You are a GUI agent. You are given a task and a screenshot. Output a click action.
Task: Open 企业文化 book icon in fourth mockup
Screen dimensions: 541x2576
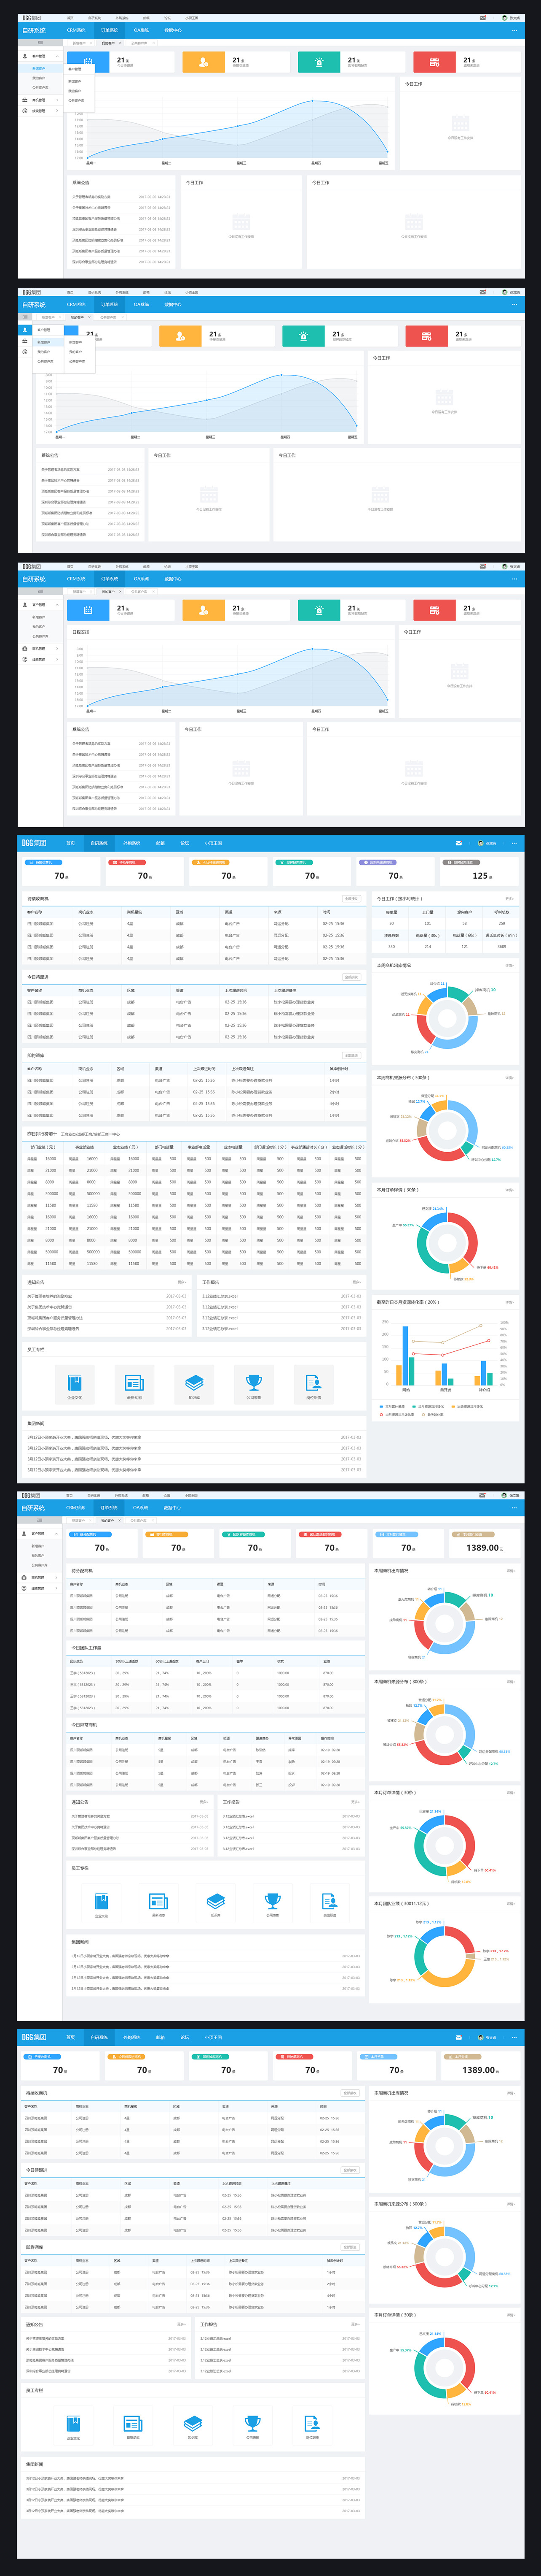tap(75, 1383)
